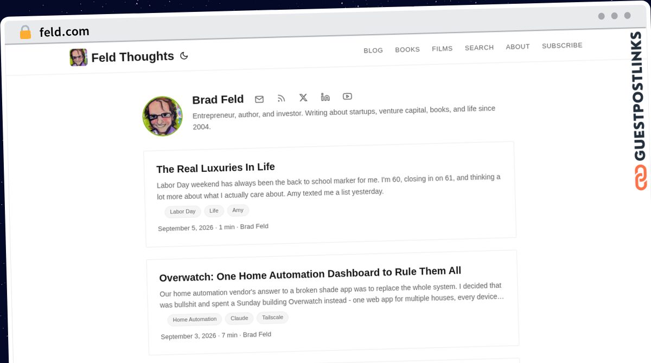Open the BOOKS menu item
Viewport: 651px width, 363px height.
tap(407, 49)
